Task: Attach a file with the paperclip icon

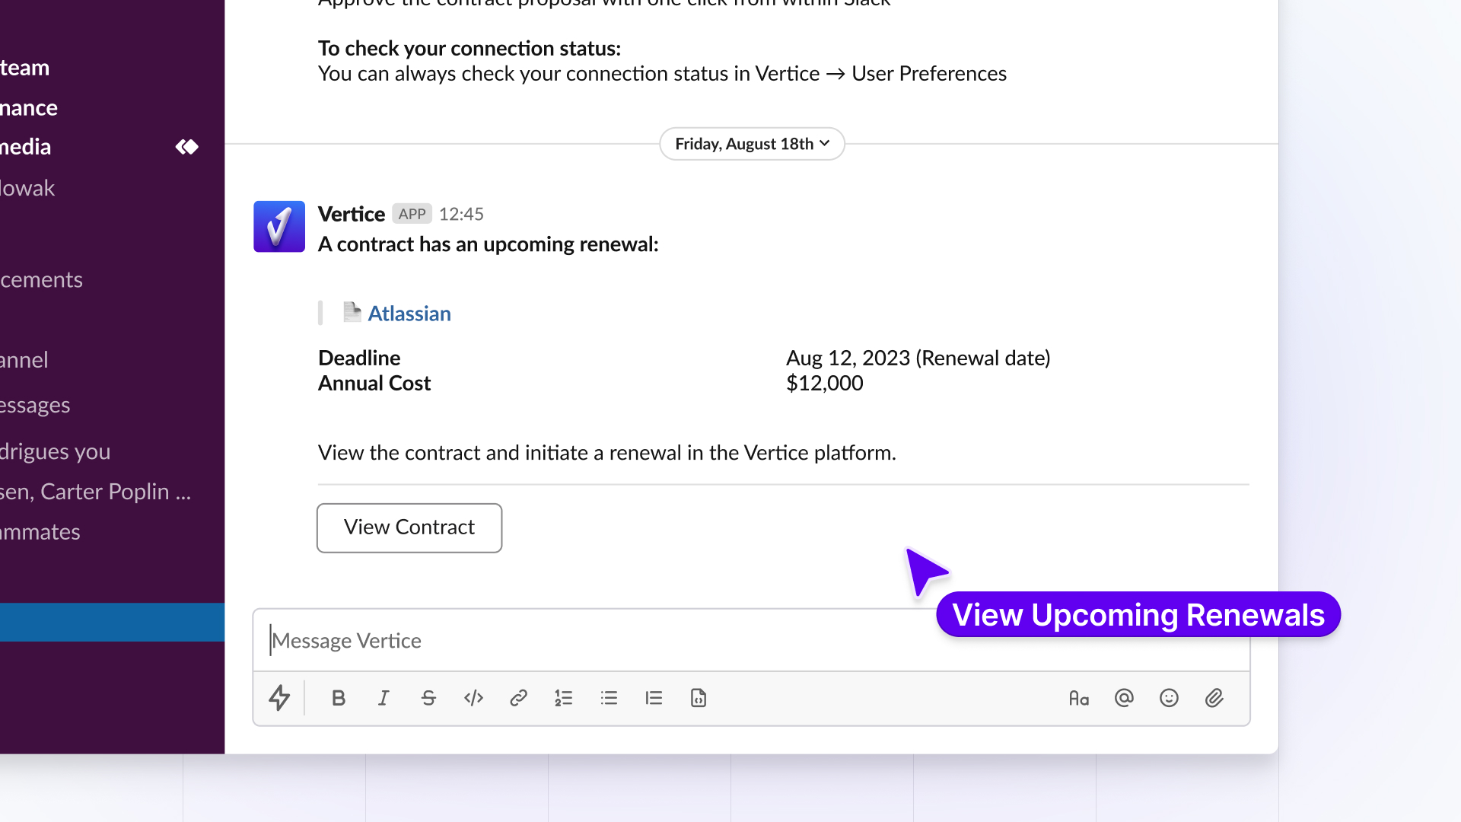Action: point(1214,698)
